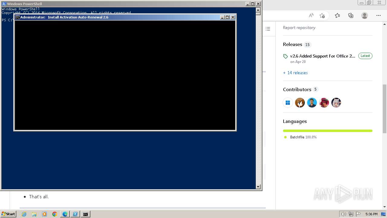Image resolution: width=387 pixels, height=218 pixels.
Task: Restore down the Edge browser window
Action: click(x=369, y=3)
